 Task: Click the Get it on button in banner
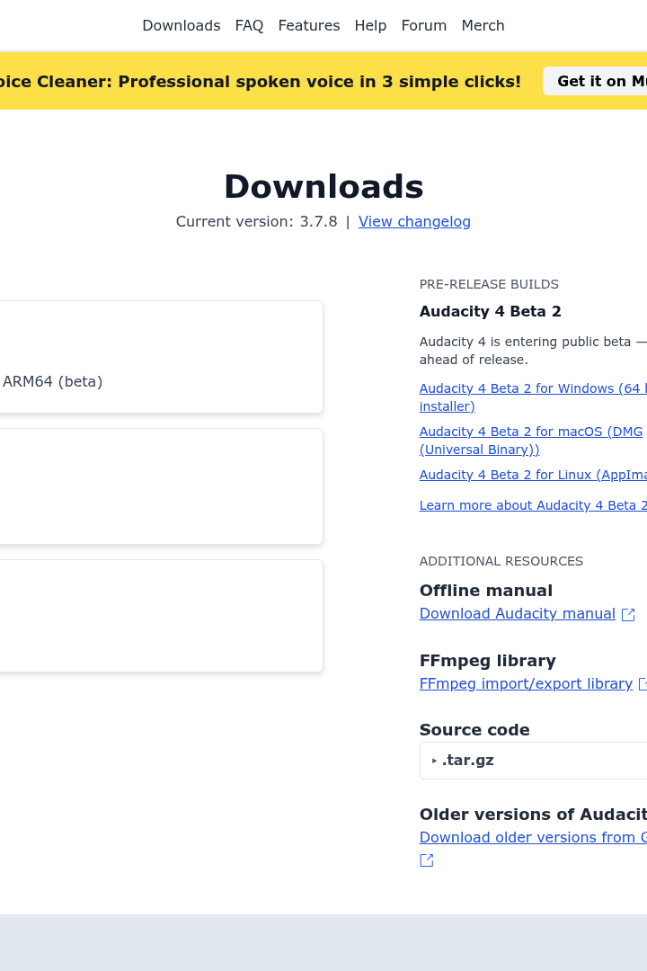tap(595, 81)
